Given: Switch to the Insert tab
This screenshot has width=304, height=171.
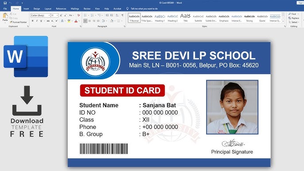Looking at the screenshot, I should click(26, 8).
